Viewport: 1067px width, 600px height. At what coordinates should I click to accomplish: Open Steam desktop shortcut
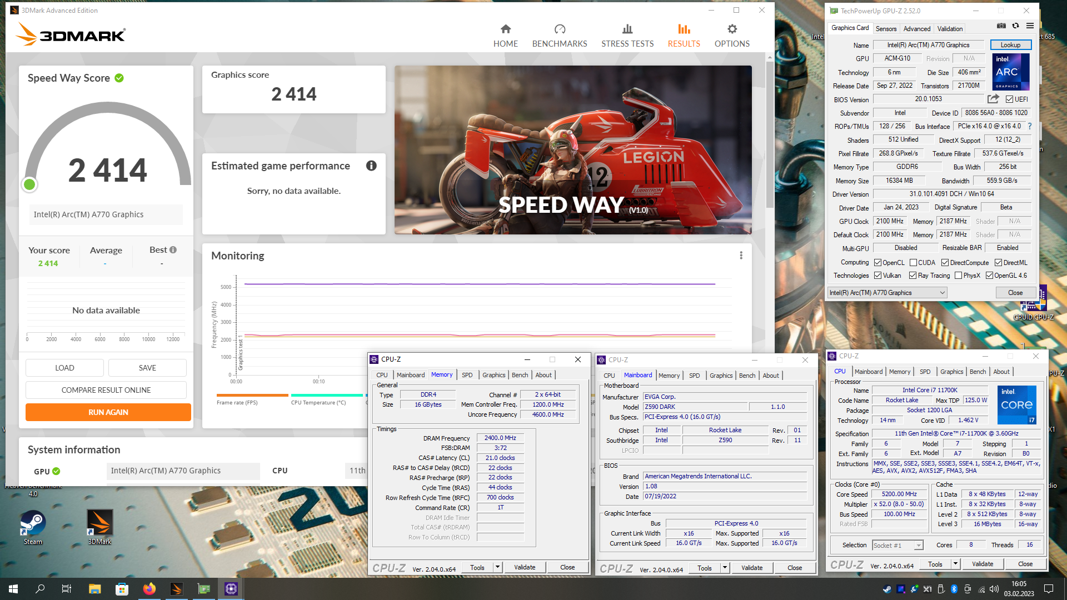point(33,528)
